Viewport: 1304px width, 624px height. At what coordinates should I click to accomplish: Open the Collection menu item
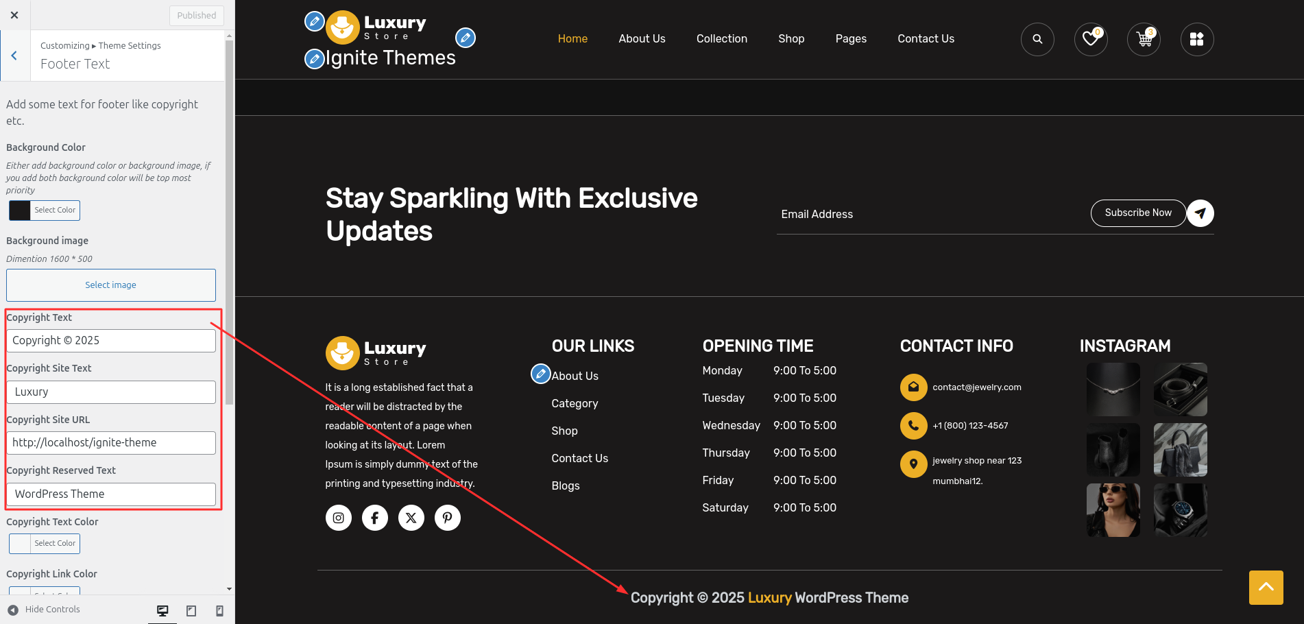coord(721,39)
